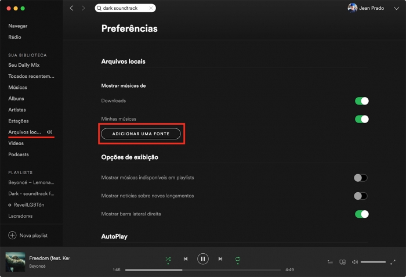Mute audio with the volume speaker icon
Image resolution: width=406 pixels, height=277 pixels.
coord(355,262)
